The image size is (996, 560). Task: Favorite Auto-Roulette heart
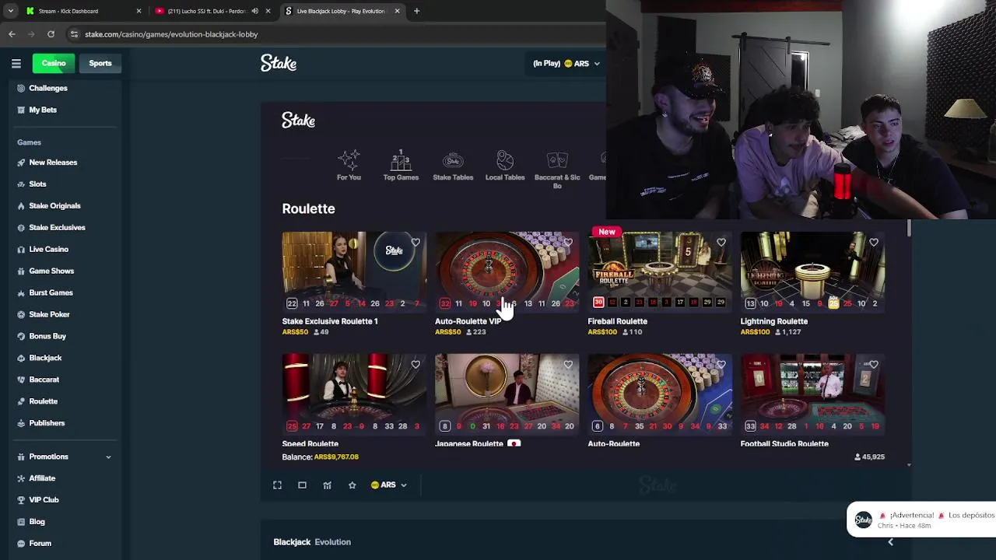pos(721,365)
